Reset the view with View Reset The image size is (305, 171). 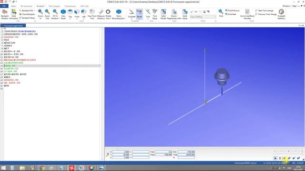click(63, 14)
